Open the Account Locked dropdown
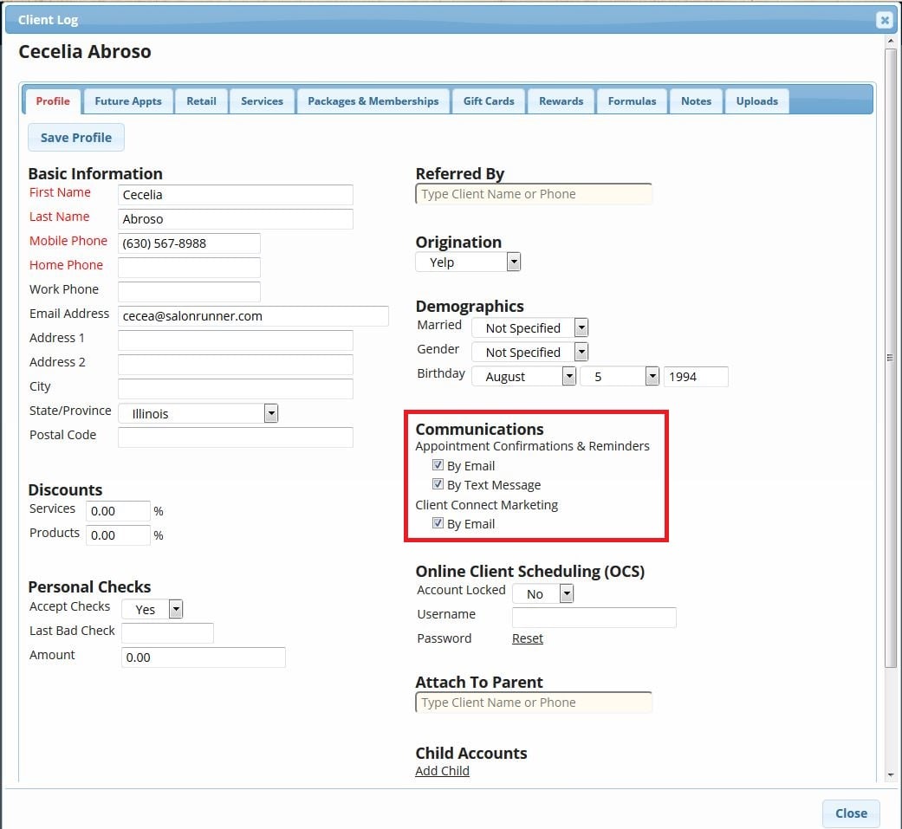 click(x=568, y=593)
